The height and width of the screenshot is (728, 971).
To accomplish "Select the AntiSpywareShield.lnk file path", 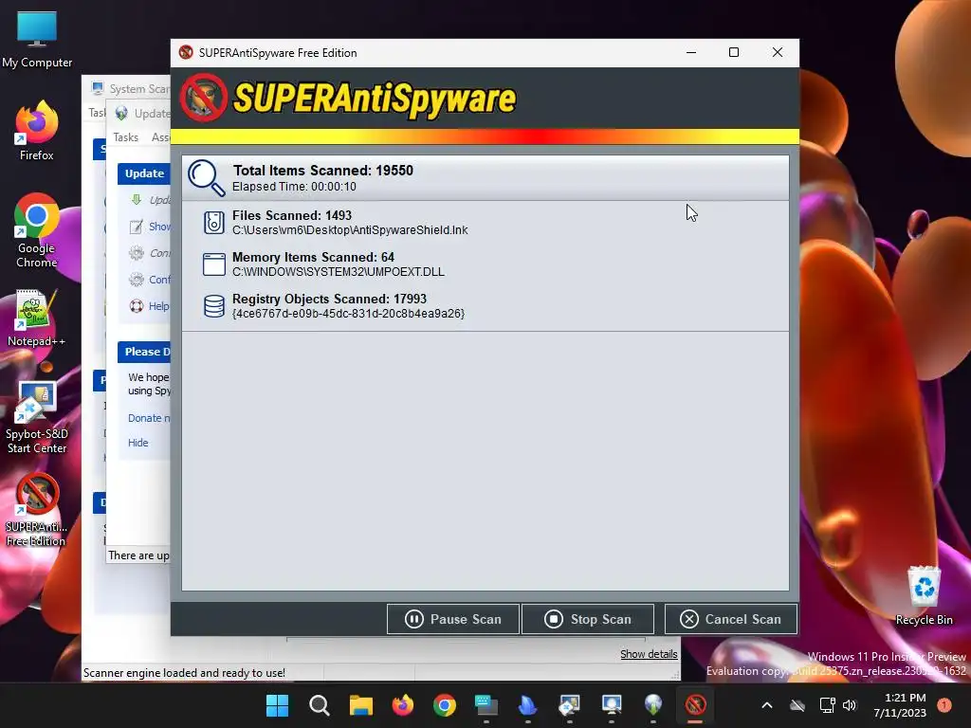I will click(x=350, y=229).
